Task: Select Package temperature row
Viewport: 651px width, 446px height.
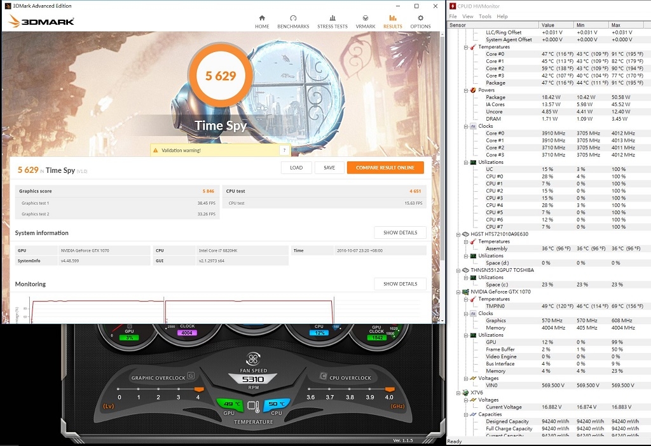Action: [565, 83]
